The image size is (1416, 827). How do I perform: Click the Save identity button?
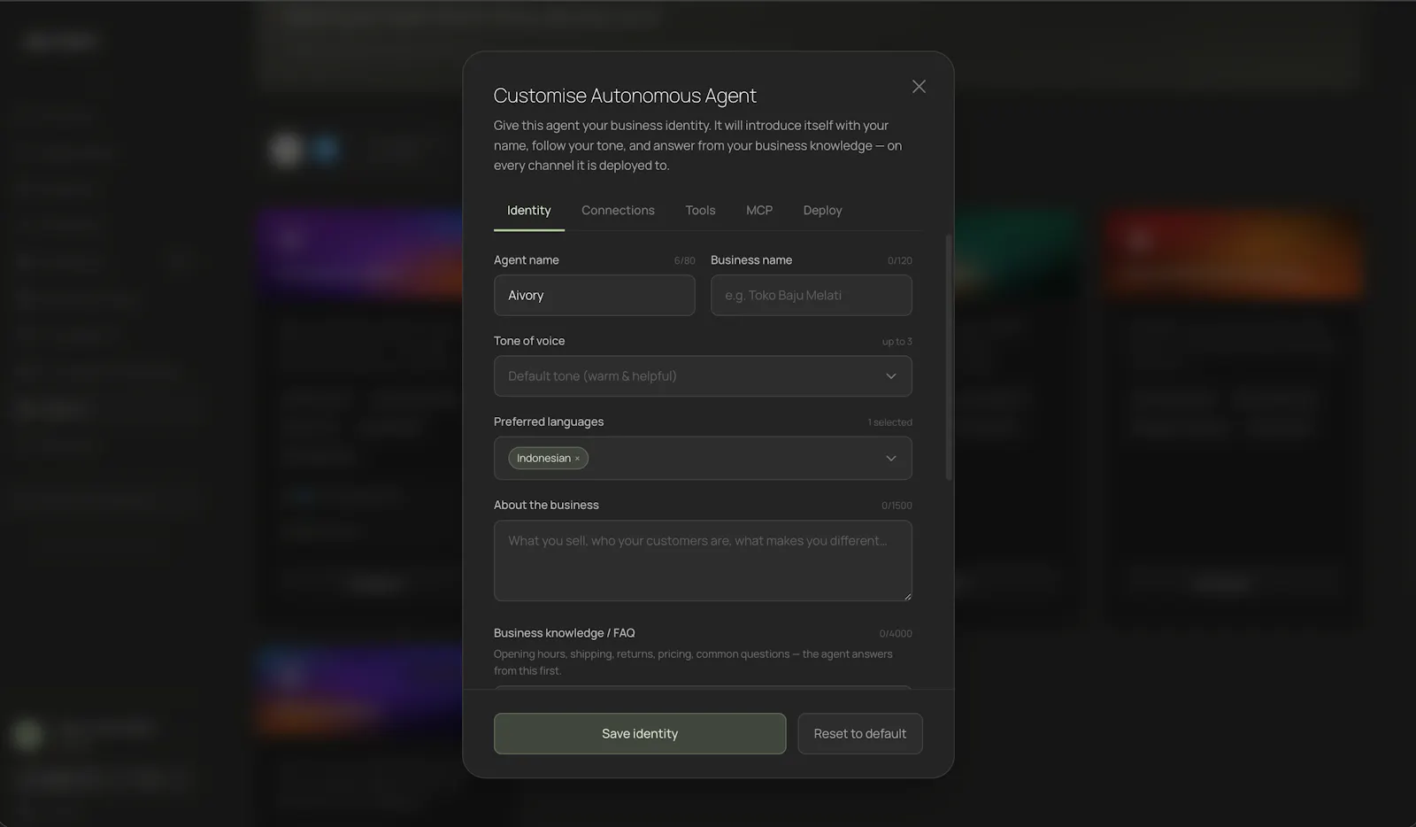coord(640,734)
